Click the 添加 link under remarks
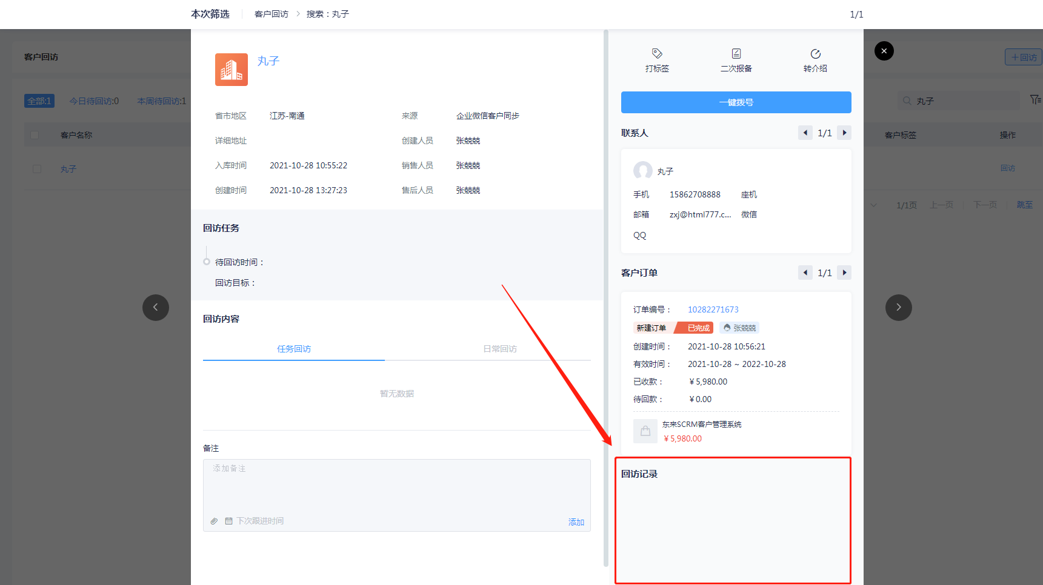 pos(576,522)
